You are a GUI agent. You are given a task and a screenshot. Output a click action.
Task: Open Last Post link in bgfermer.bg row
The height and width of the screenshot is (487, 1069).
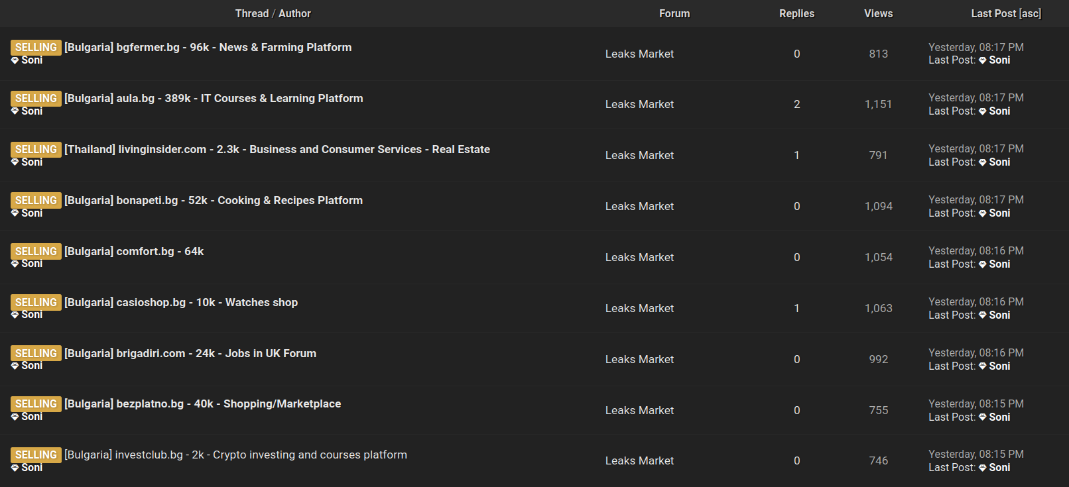[952, 60]
